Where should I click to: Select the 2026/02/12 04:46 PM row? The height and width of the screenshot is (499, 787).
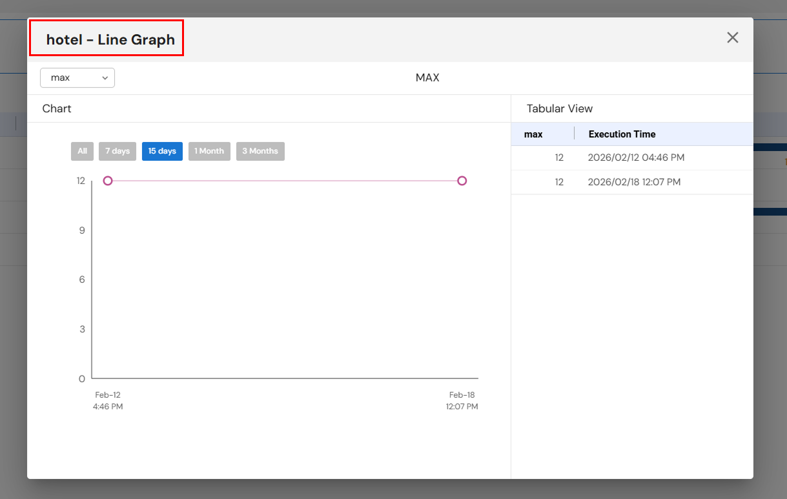click(631, 158)
